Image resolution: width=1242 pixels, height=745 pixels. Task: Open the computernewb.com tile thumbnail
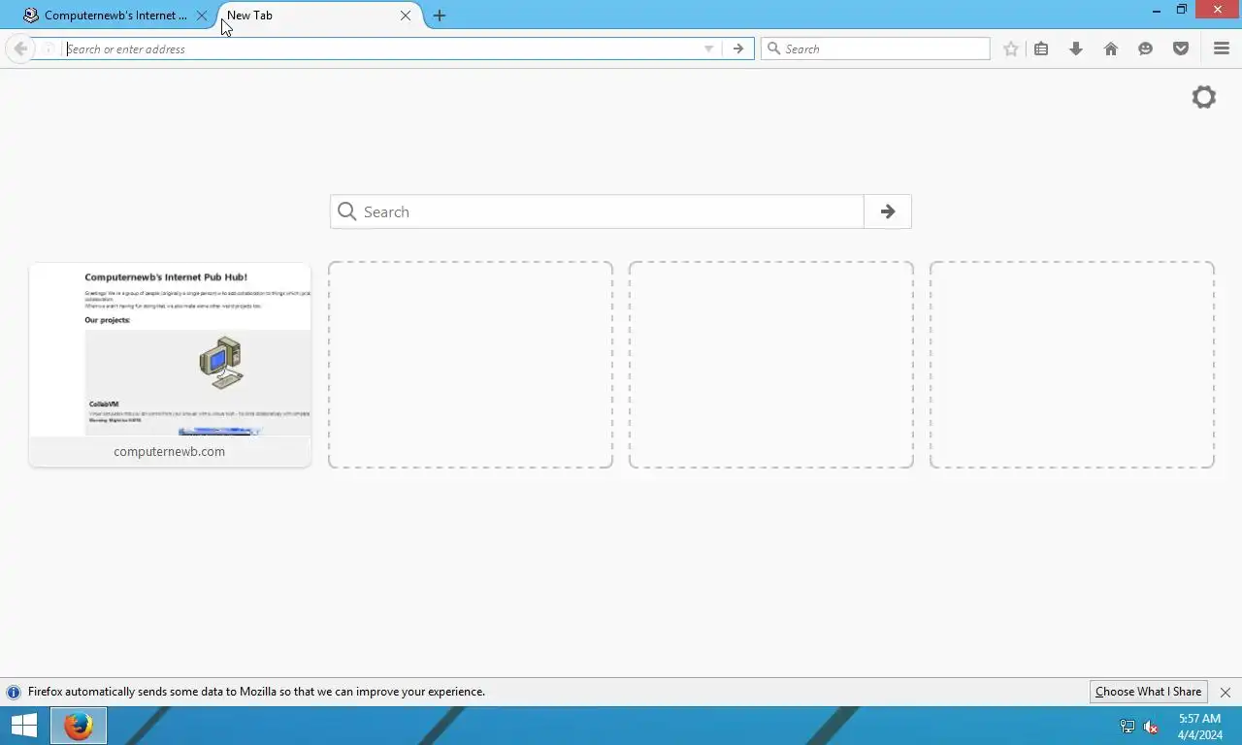[170, 349]
